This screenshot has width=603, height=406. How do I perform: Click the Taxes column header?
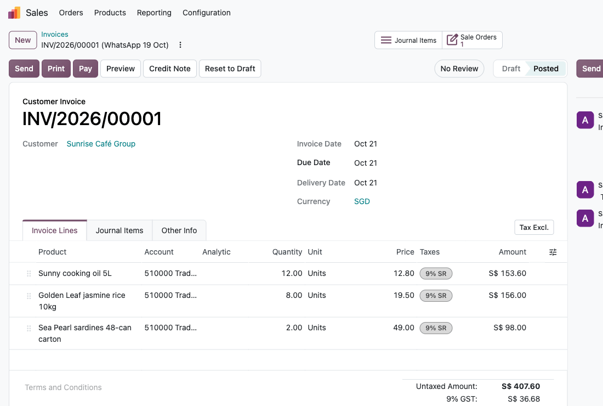pyautogui.click(x=430, y=252)
